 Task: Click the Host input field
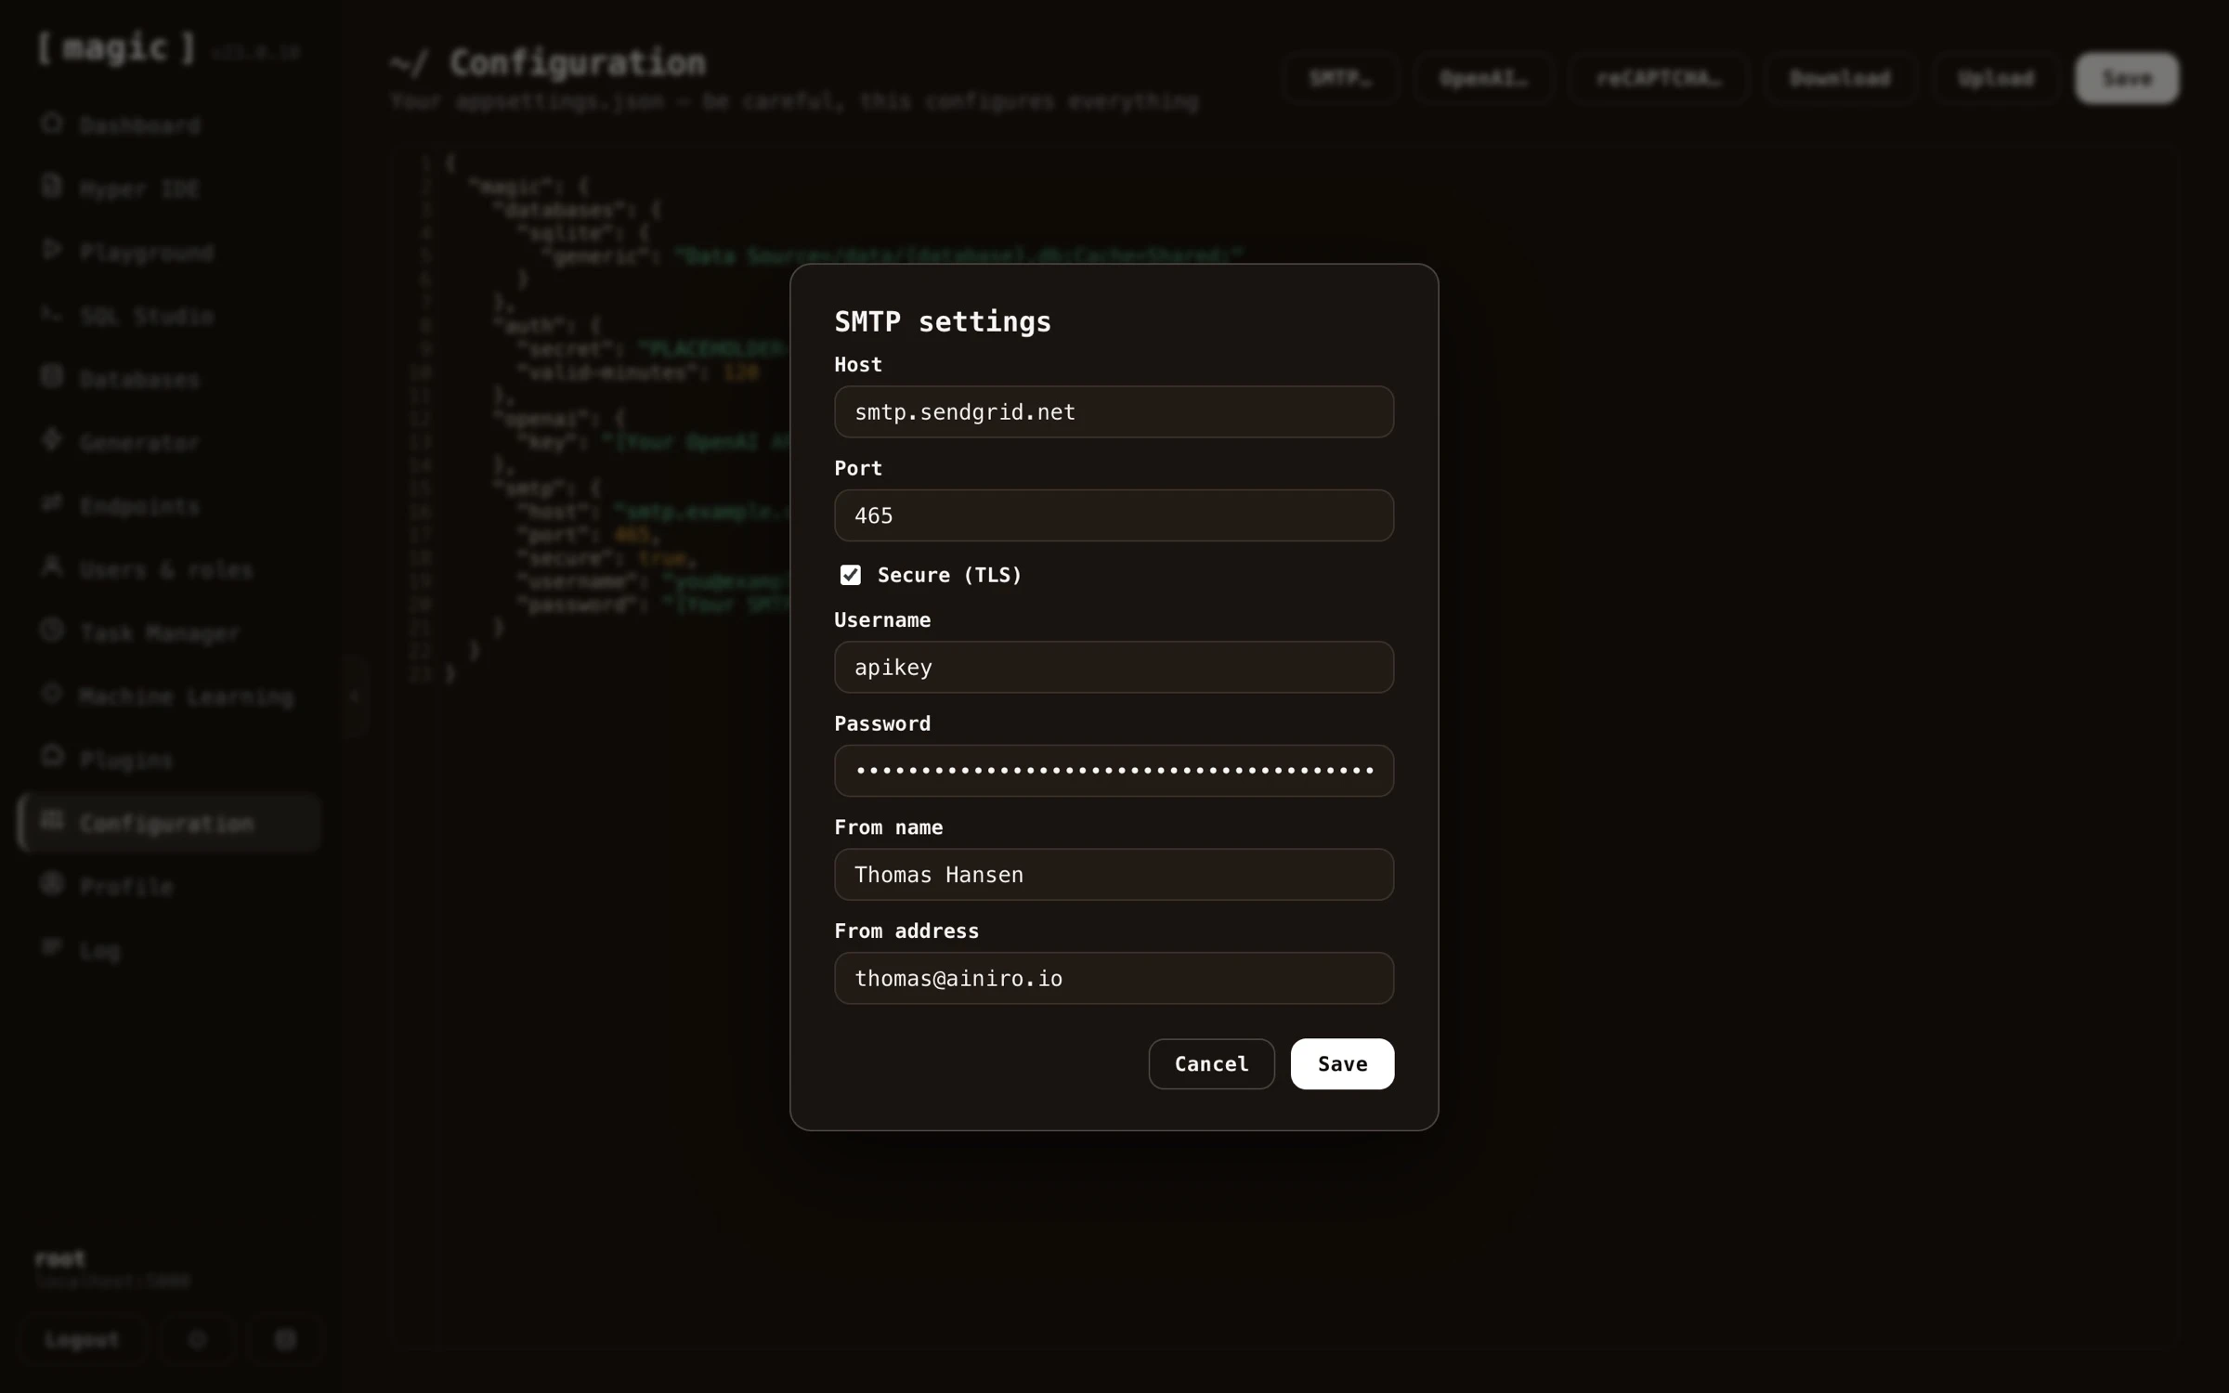(1114, 411)
